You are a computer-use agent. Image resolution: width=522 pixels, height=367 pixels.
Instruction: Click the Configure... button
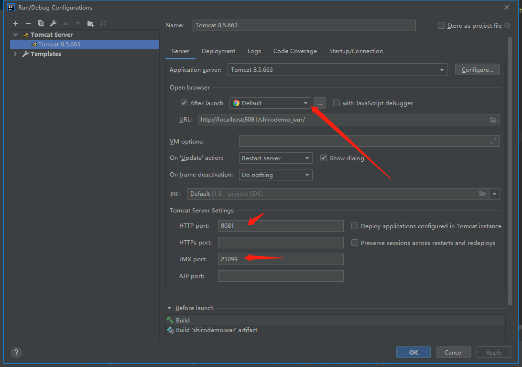tap(478, 70)
